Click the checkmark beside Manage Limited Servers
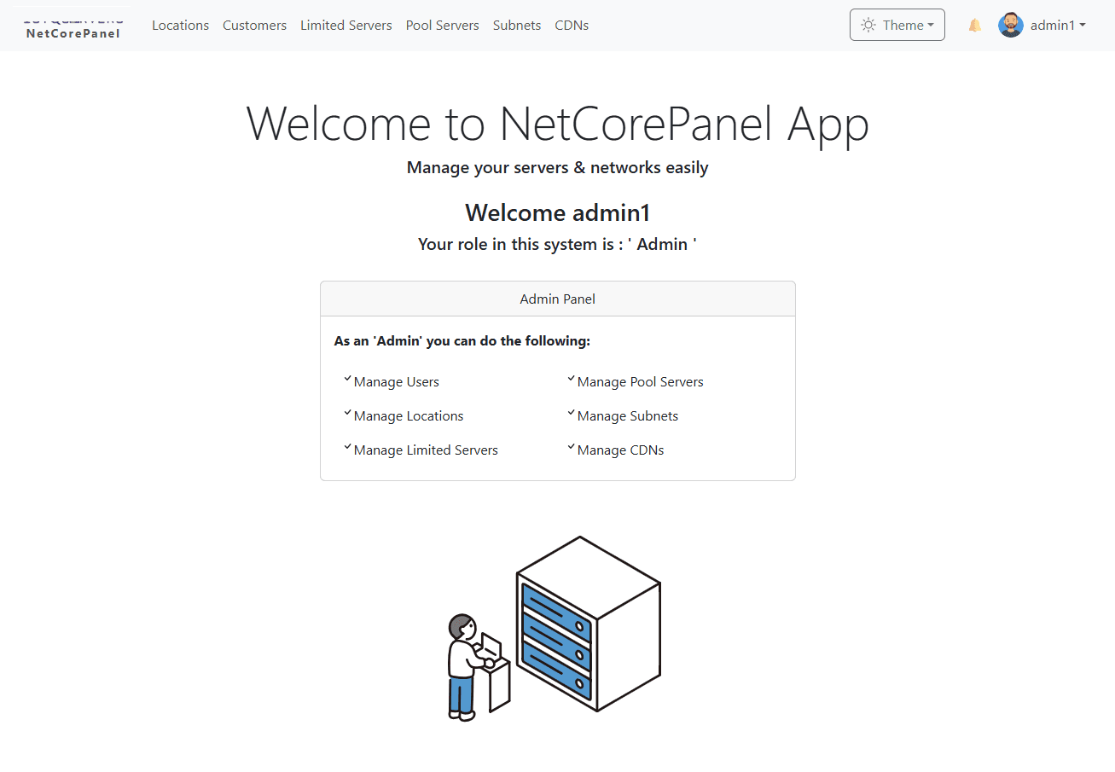The height and width of the screenshot is (772, 1115). pyautogui.click(x=347, y=446)
